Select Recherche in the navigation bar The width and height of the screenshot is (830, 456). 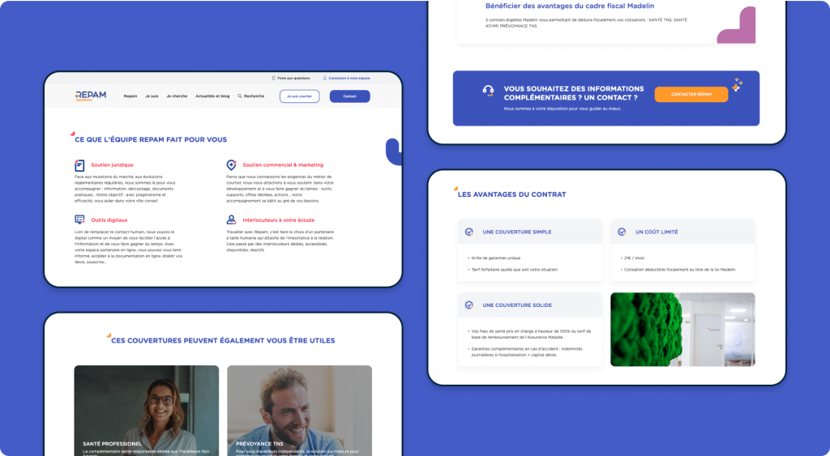click(x=254, y=96)
